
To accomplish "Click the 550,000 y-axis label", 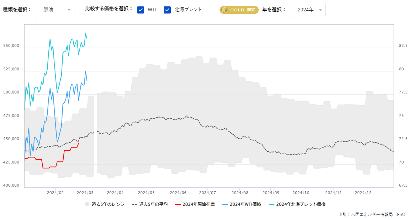I will [x=11, y=46].
